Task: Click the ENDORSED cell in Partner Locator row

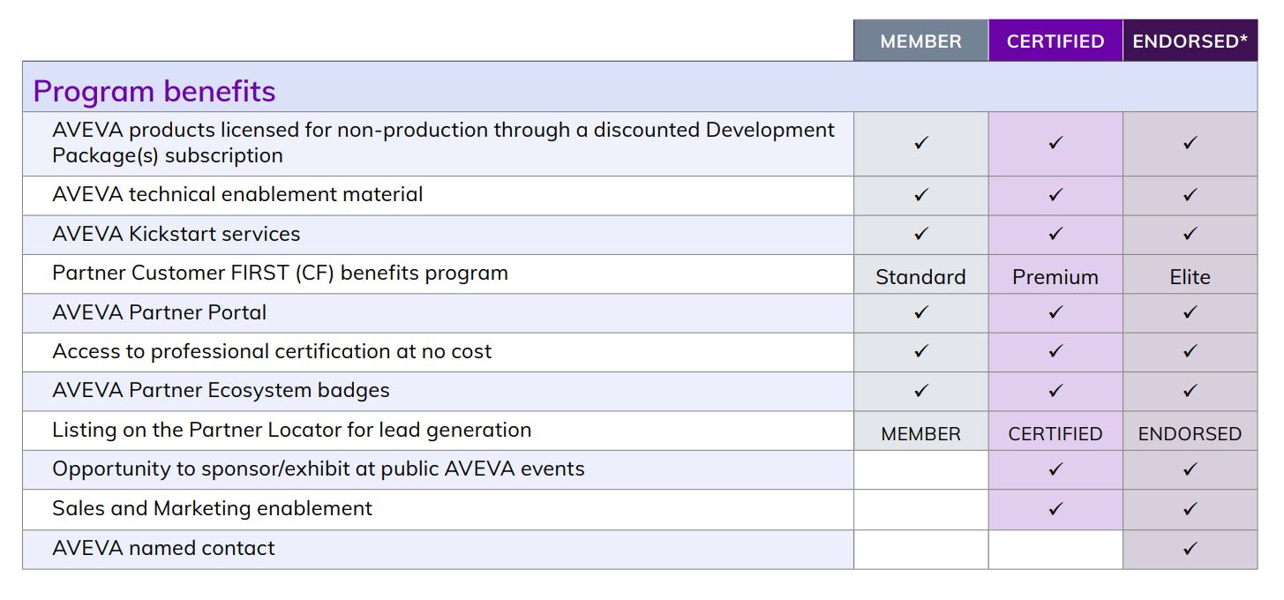Action: click(x=1190, y=434)
